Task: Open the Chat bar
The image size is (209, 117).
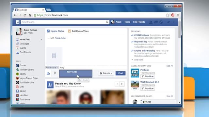Action: pyautogui.click(x=159, y=102)
